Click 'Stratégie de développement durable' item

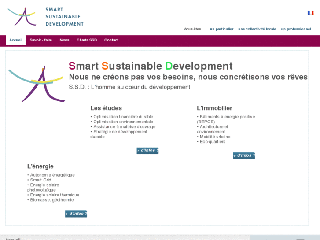pos(119,134)
